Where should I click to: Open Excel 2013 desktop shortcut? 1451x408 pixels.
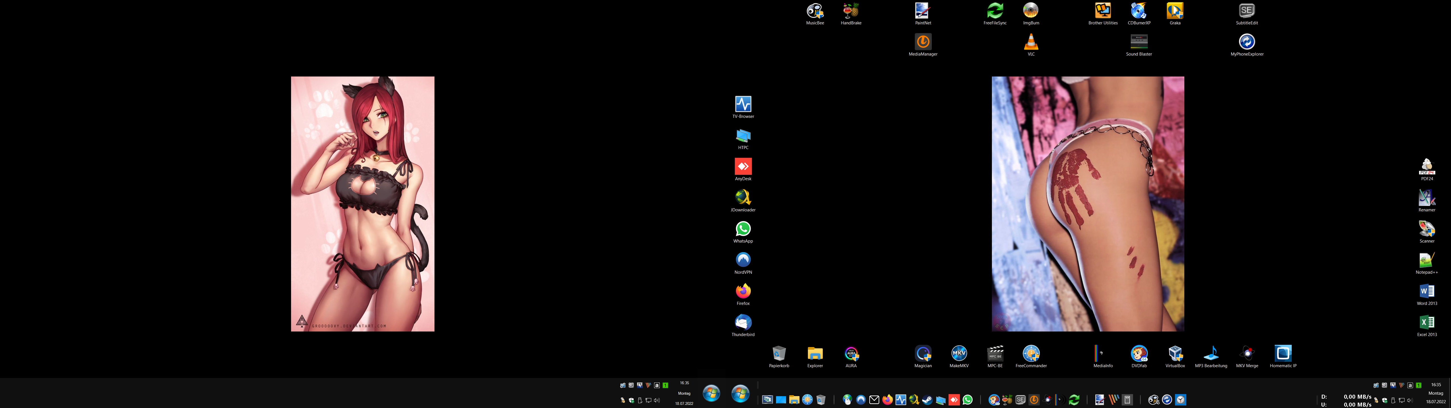pos(1427,326)
